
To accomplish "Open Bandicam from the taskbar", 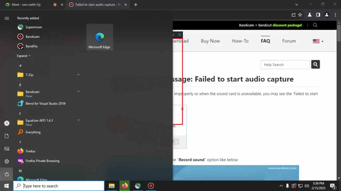I will tap(151, 186).
